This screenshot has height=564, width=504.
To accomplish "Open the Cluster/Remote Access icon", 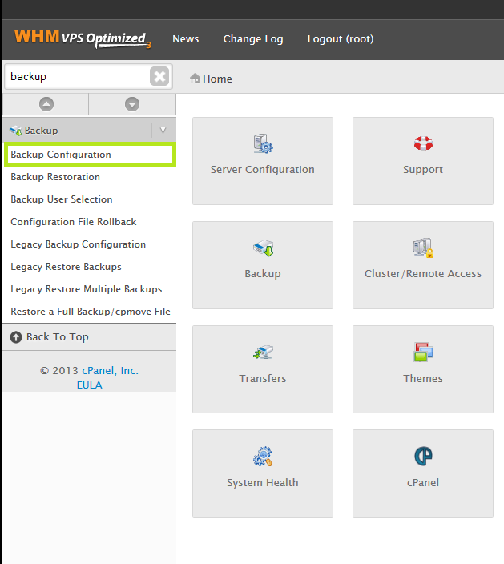I will (423, 248).
